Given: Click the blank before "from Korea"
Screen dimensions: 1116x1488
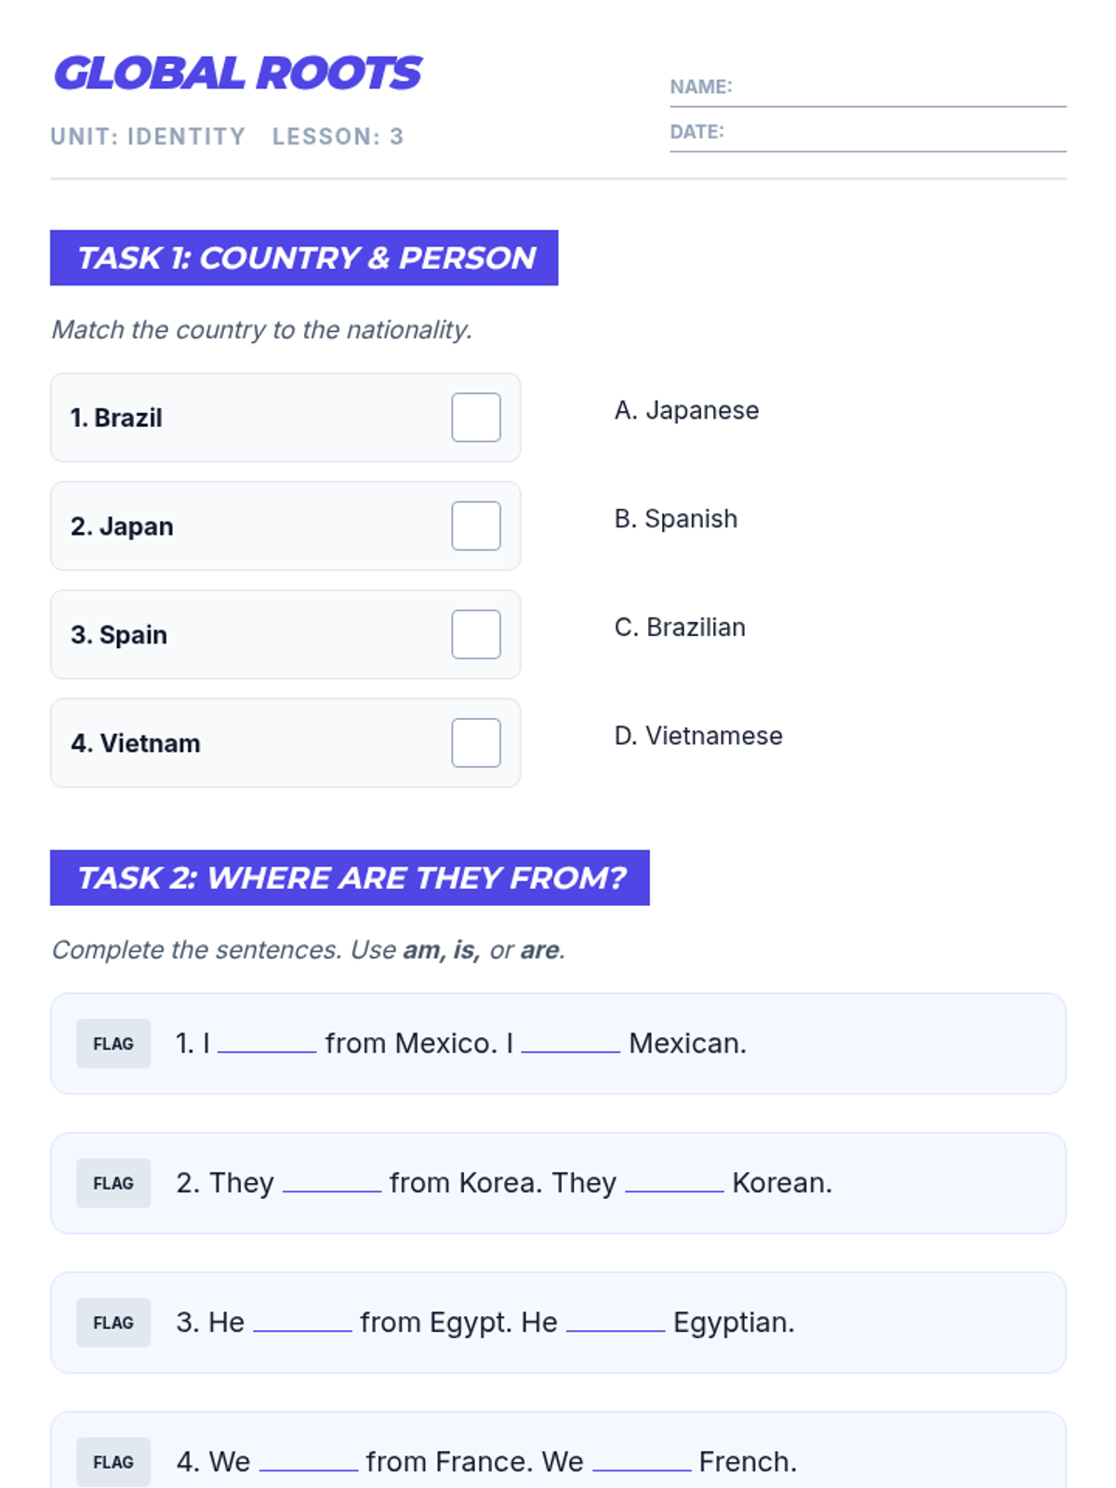Looking at the screenshot, I should pos(332,1183).
